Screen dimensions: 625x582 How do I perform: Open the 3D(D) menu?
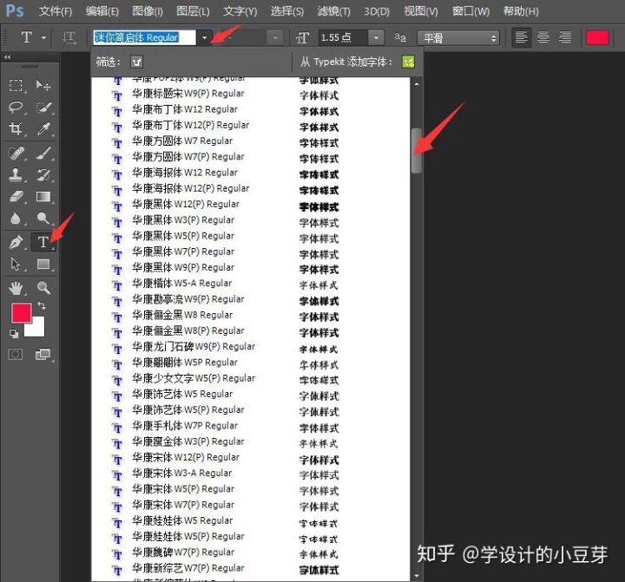[377, 11]
